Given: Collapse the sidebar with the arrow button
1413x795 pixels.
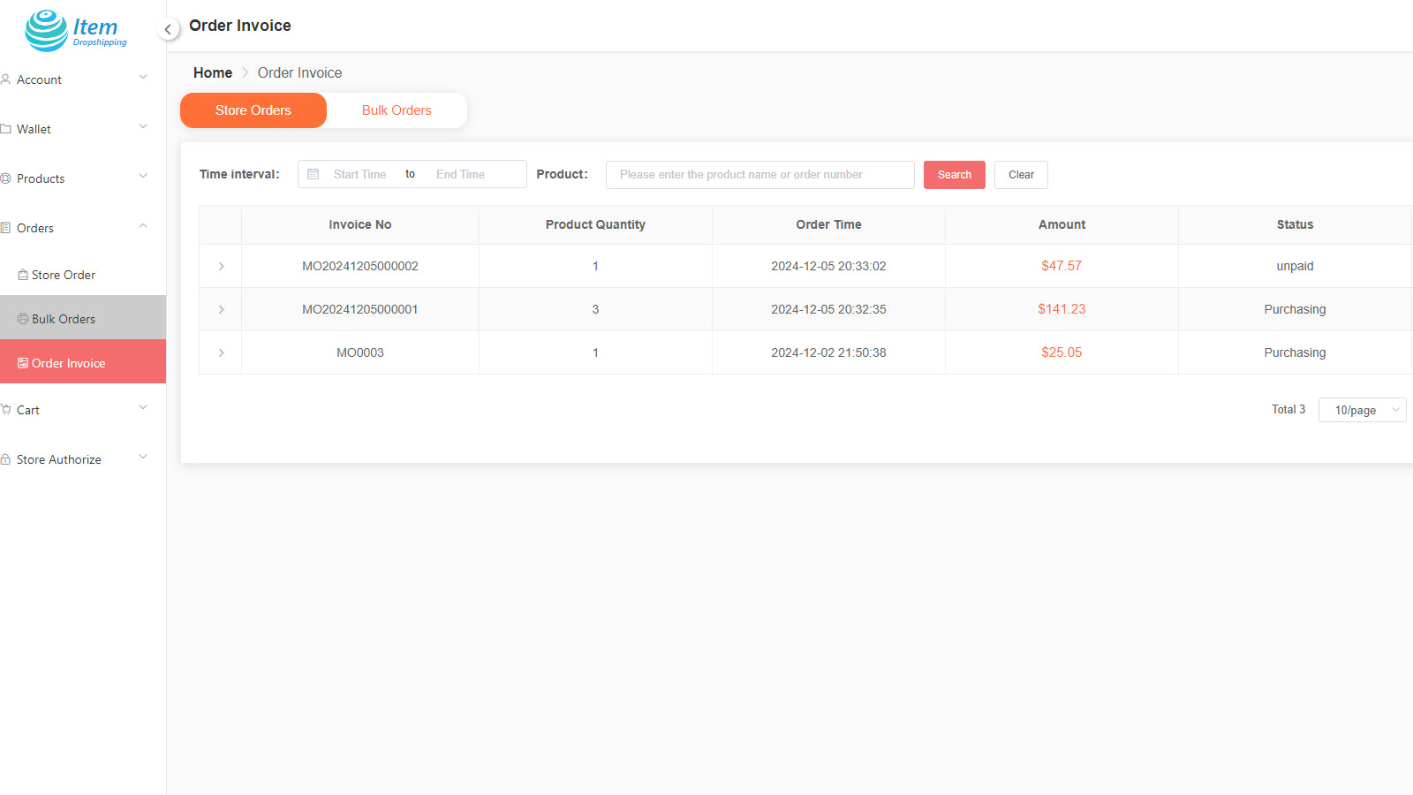Looking at the screenshot, I should (168, 29).
